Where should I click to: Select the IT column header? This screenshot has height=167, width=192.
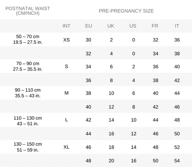[177, 26]
